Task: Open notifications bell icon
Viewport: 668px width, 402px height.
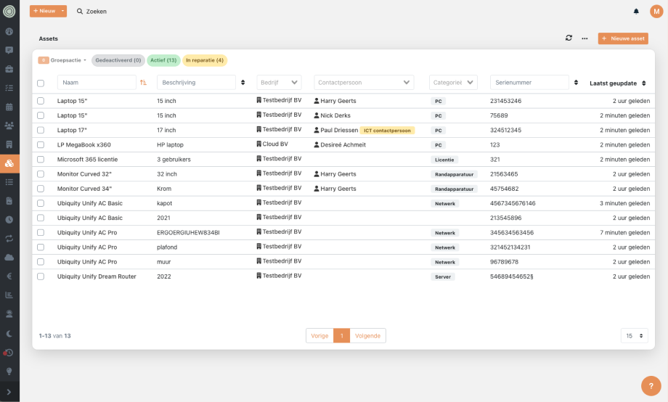Action: 636,12
